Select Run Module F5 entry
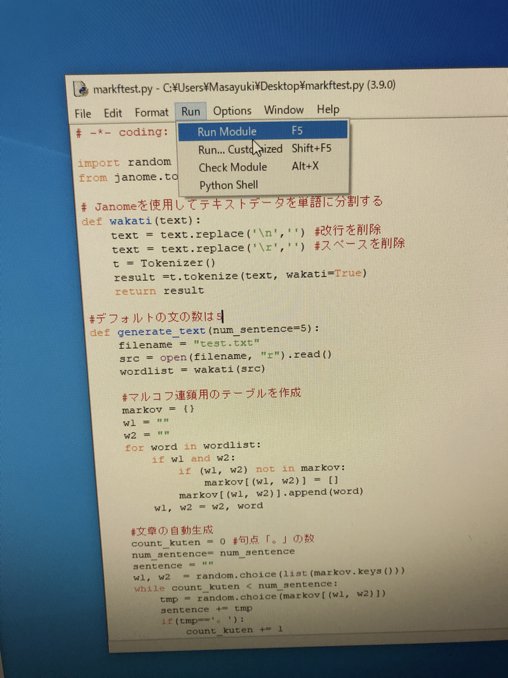Image resolution: width=508 pixels, height=678 pixels. [x=263, y=131]
